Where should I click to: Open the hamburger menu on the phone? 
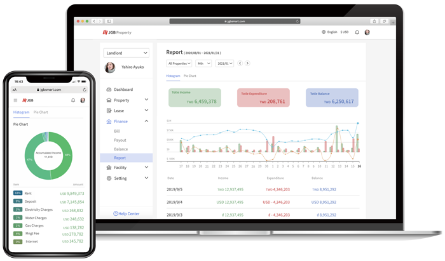(x=16, y=100)
